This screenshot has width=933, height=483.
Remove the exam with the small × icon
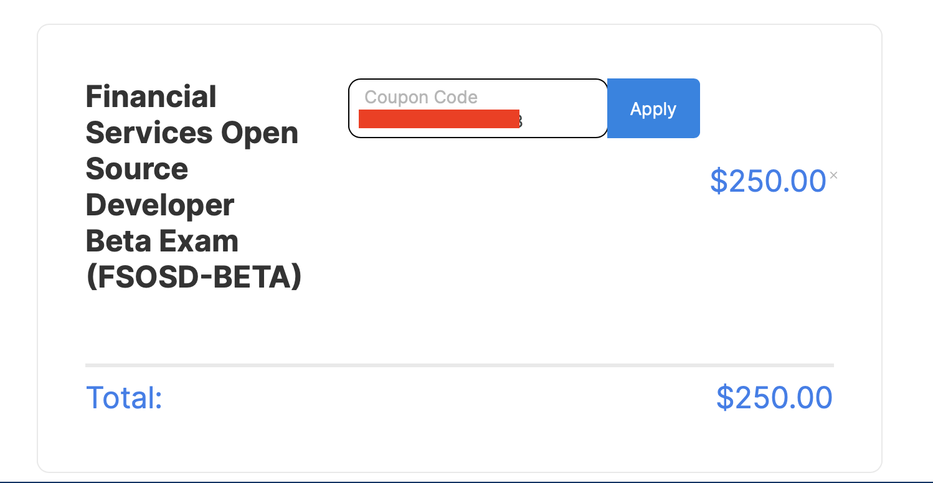pos(834,176)
